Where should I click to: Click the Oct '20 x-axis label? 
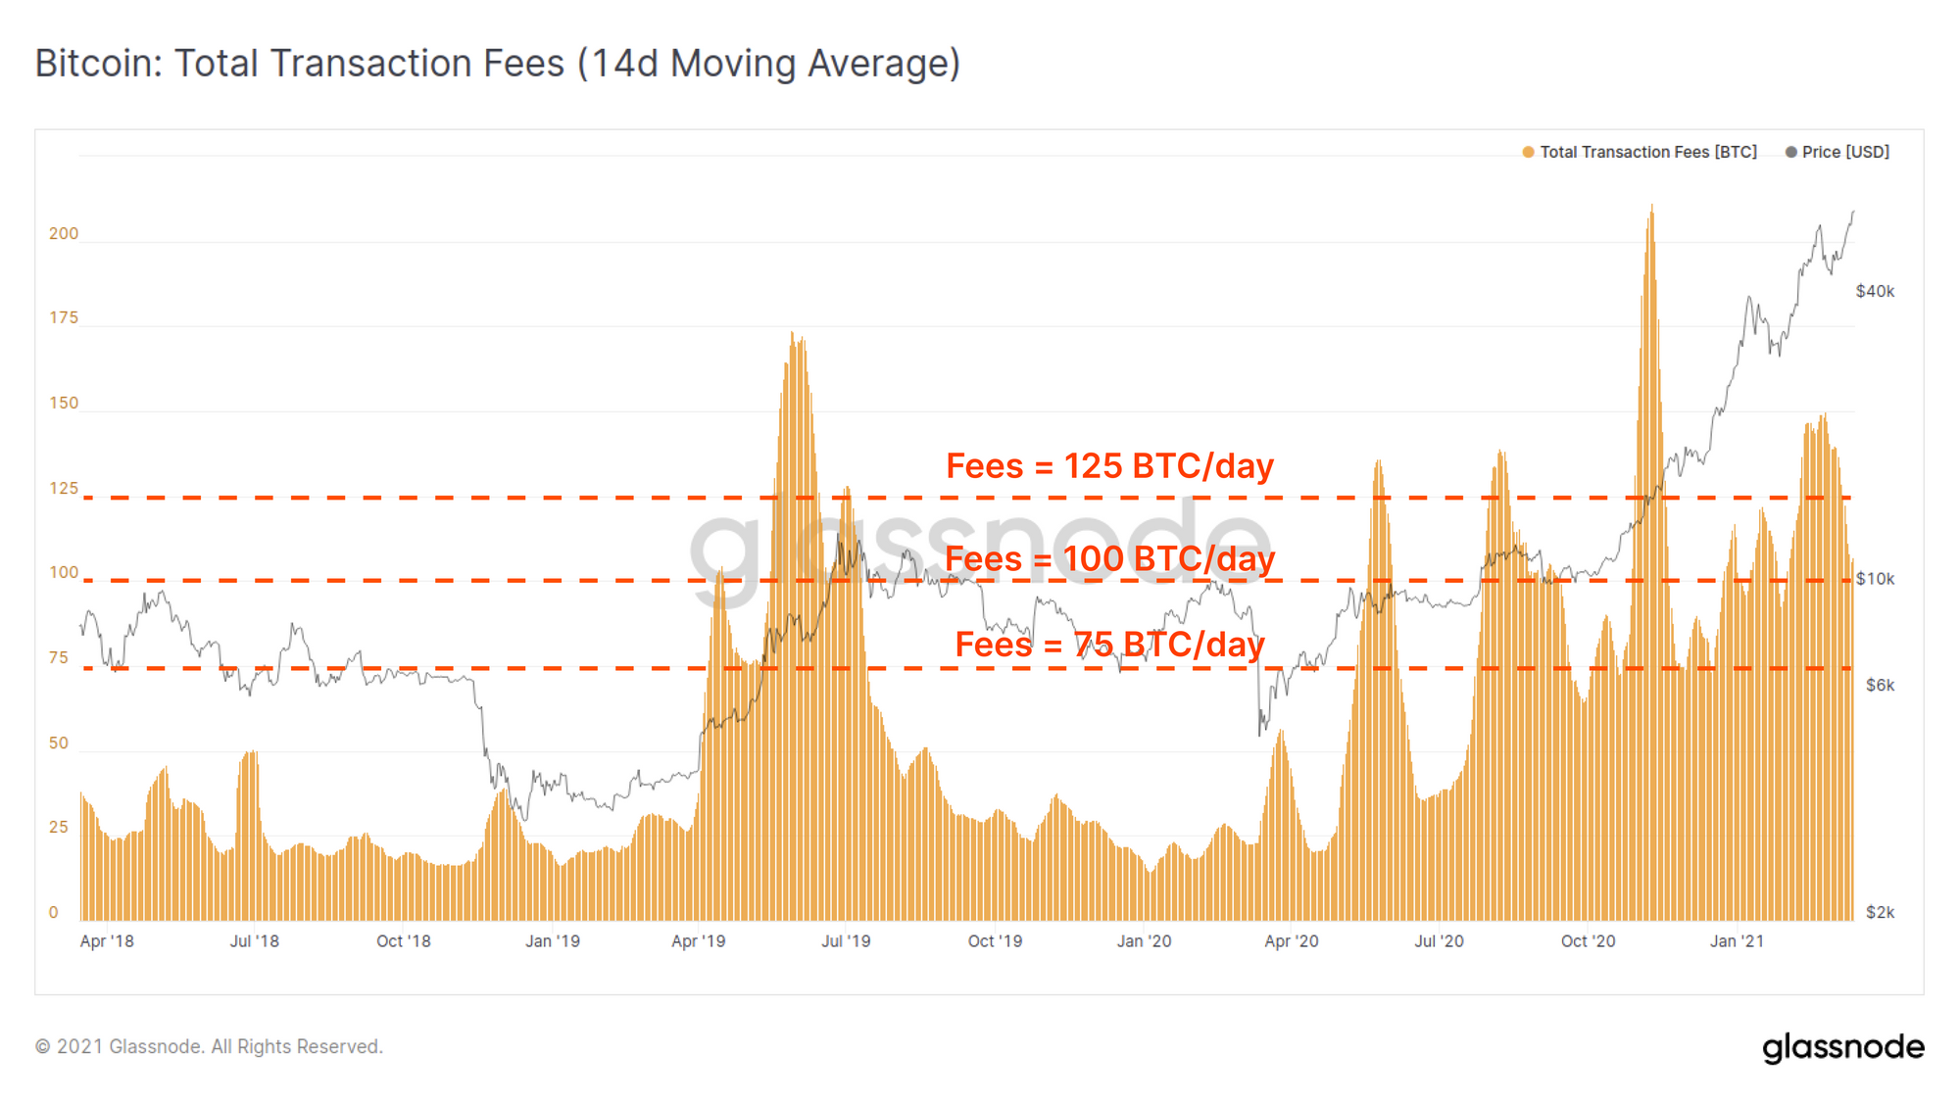click(1588, 941)
